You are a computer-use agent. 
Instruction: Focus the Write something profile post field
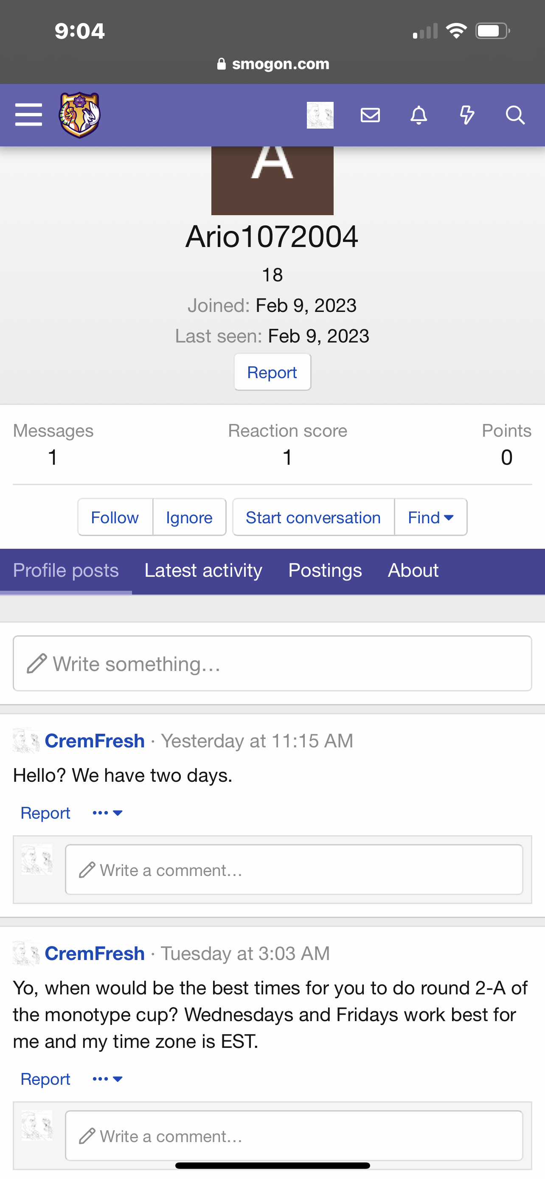click(x=272, y=663)
